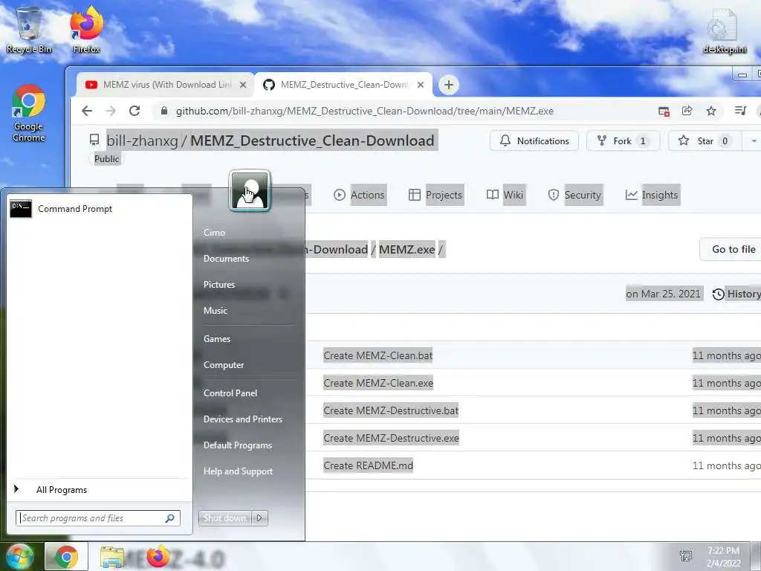Open Firefox from the taskbar
Image resolution: width=761 pixels, height=571 pixels.
pyautogui.click(x=158, y=557)
